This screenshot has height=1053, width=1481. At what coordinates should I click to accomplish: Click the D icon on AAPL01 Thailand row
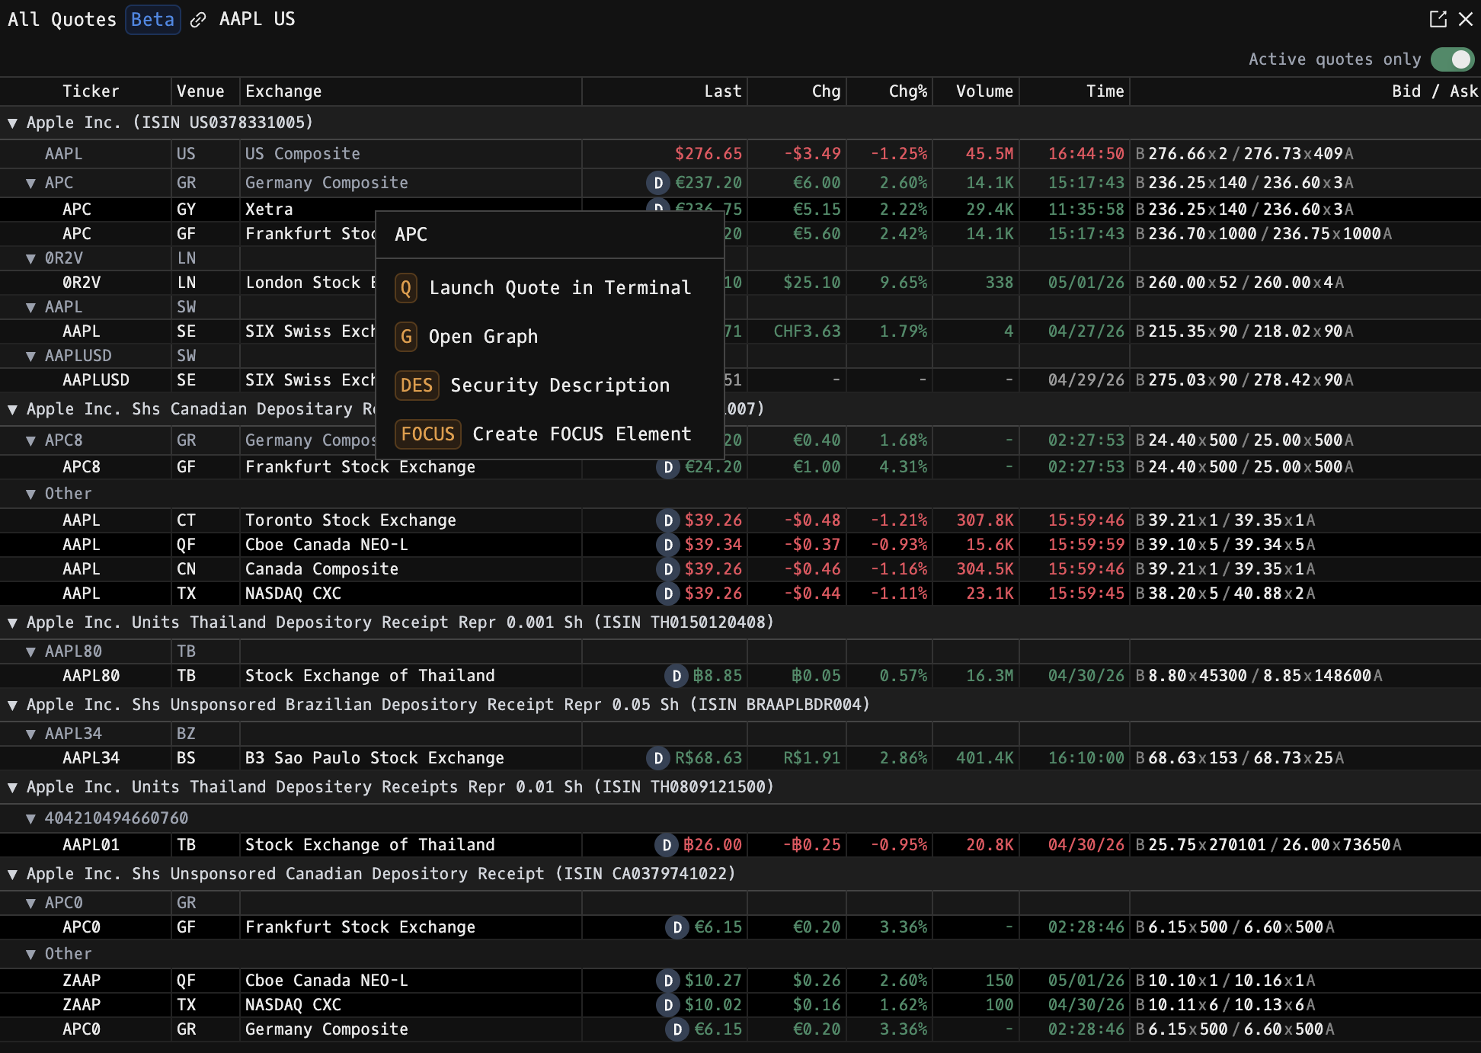(x=667, y=845)
